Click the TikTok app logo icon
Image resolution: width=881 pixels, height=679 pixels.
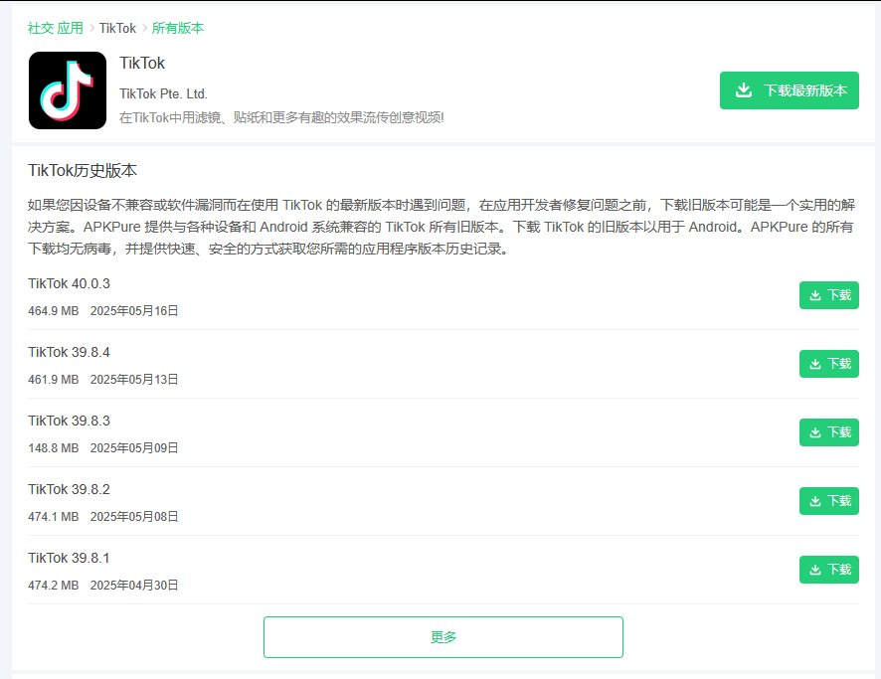point(68,90)
